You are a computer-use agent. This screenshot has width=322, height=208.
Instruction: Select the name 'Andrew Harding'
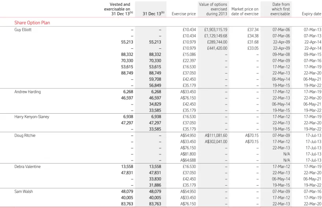(x=28, y=92)
